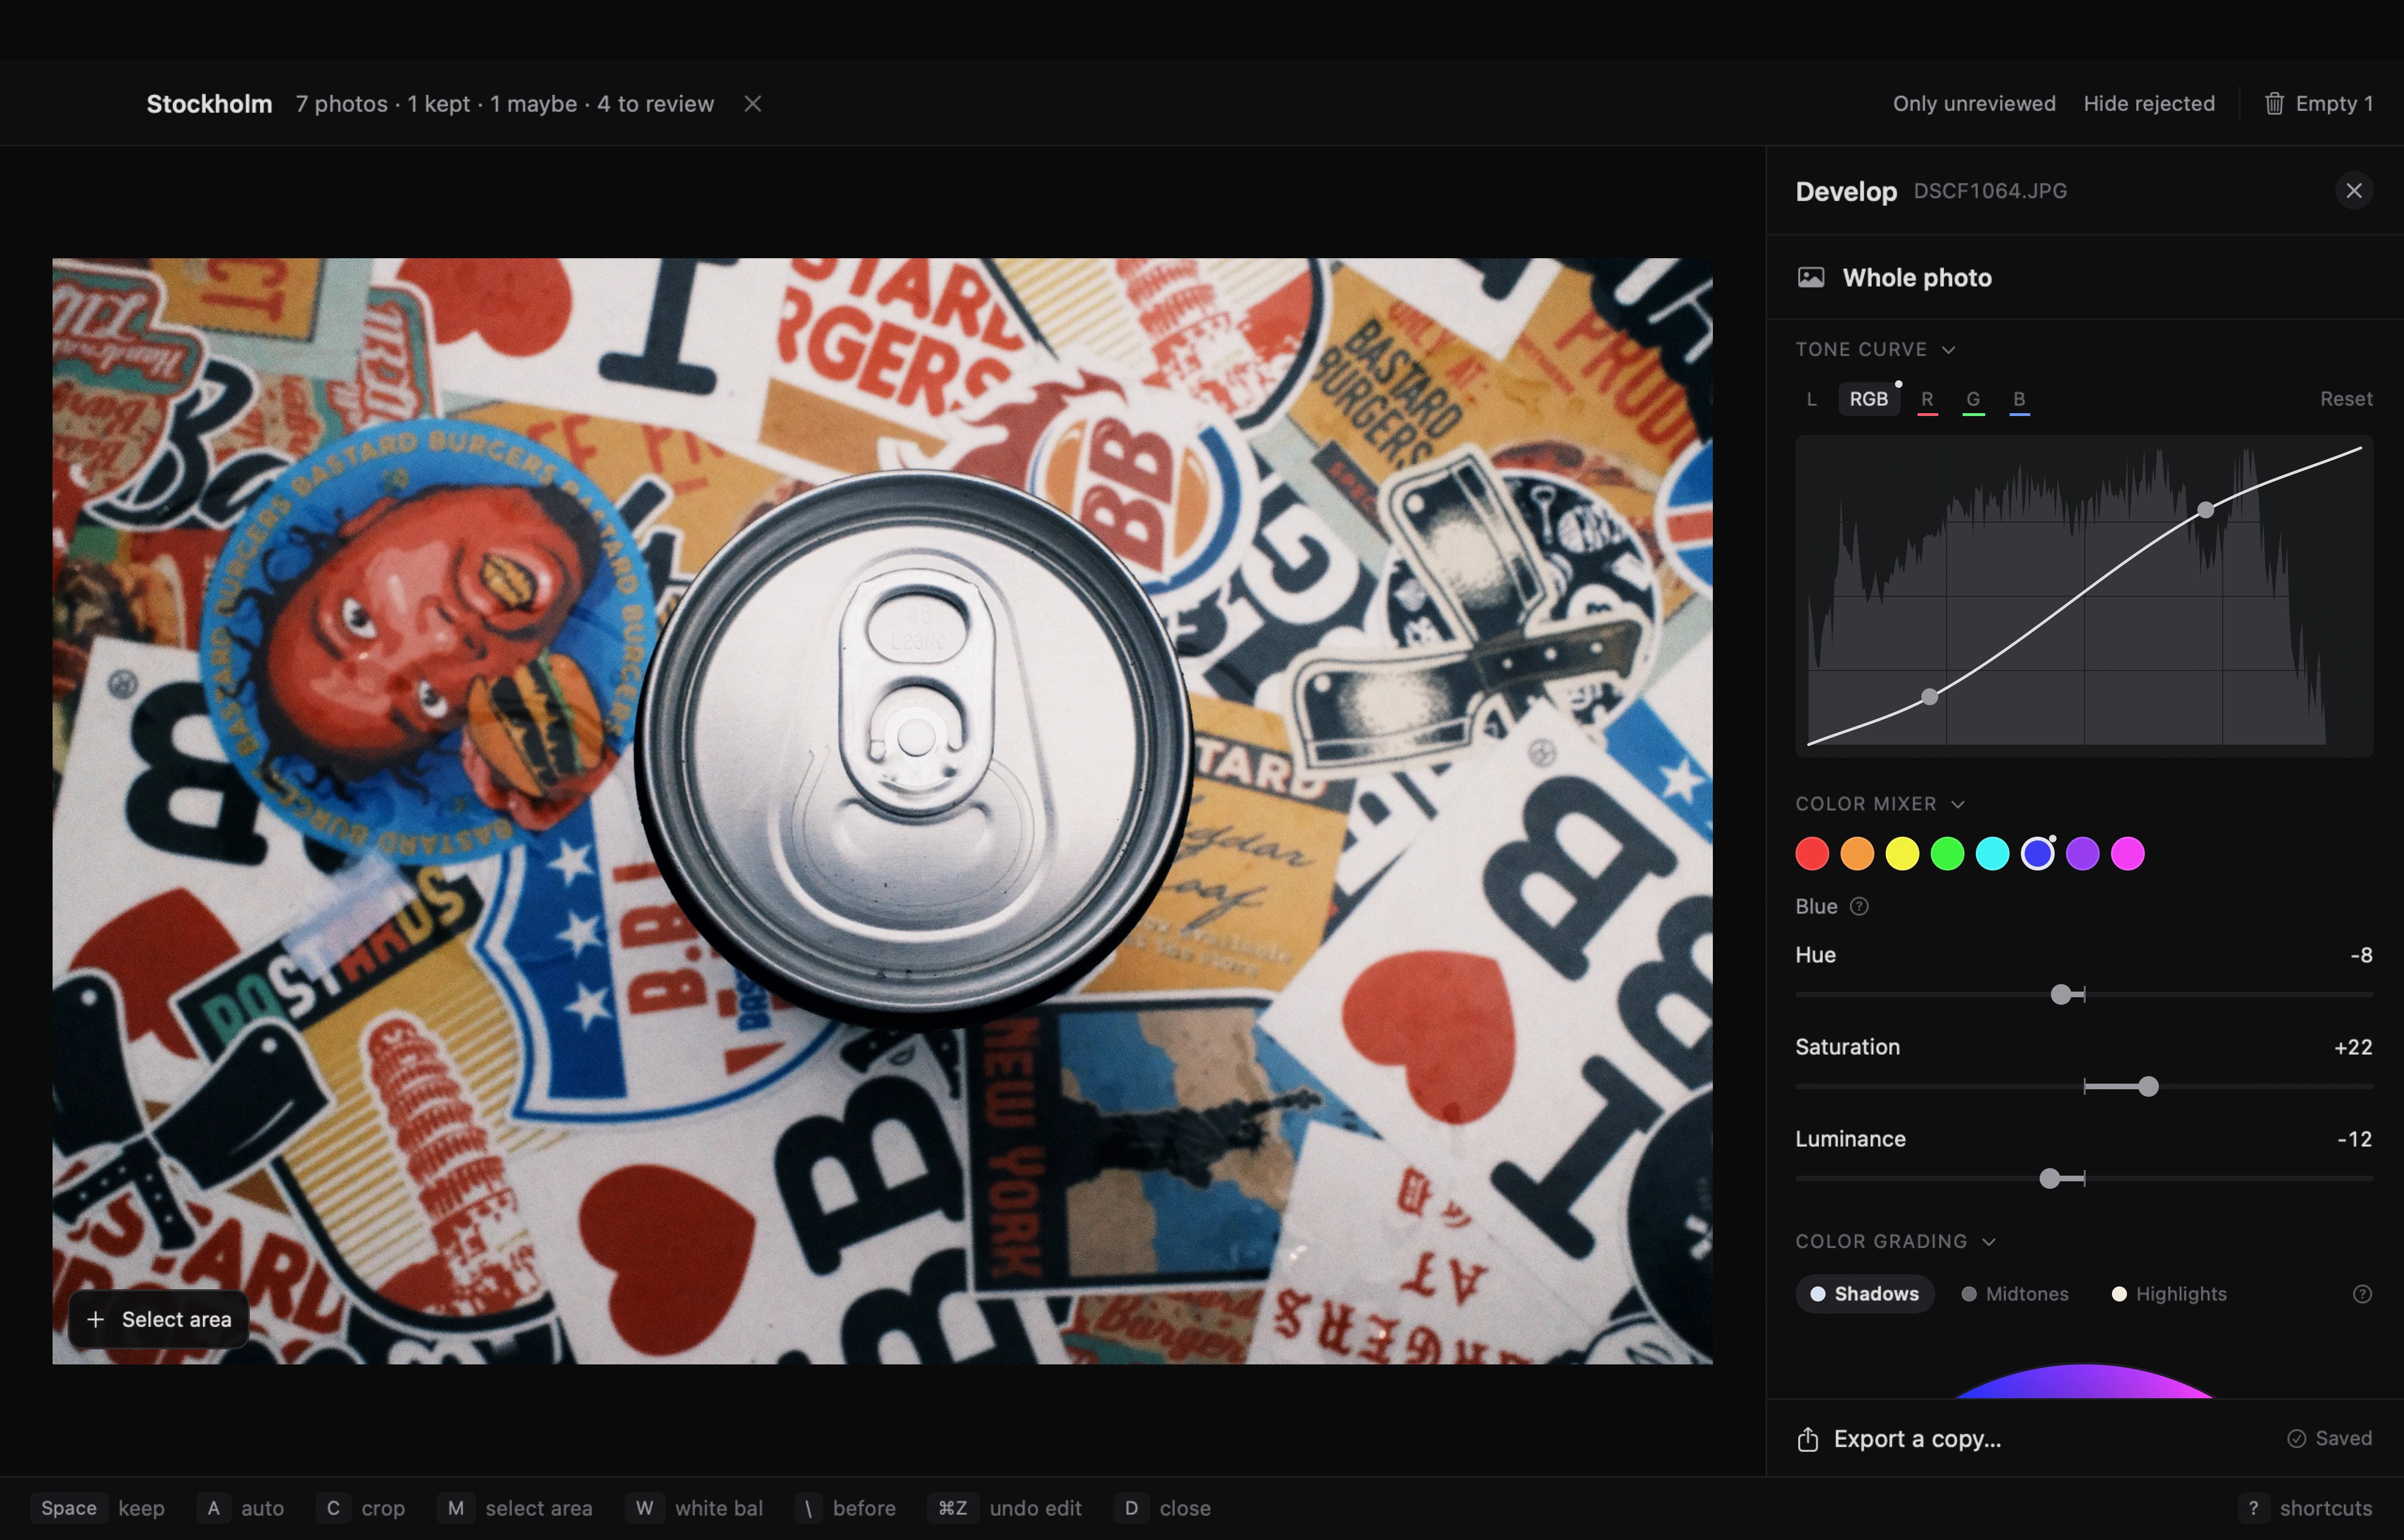Screen dimensions: 2404x1540
Task: Click Export a copy button
Action: [1899, 1439]
